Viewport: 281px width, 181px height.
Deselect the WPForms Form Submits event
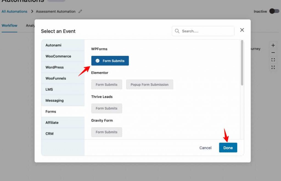(x=110, y=61)
